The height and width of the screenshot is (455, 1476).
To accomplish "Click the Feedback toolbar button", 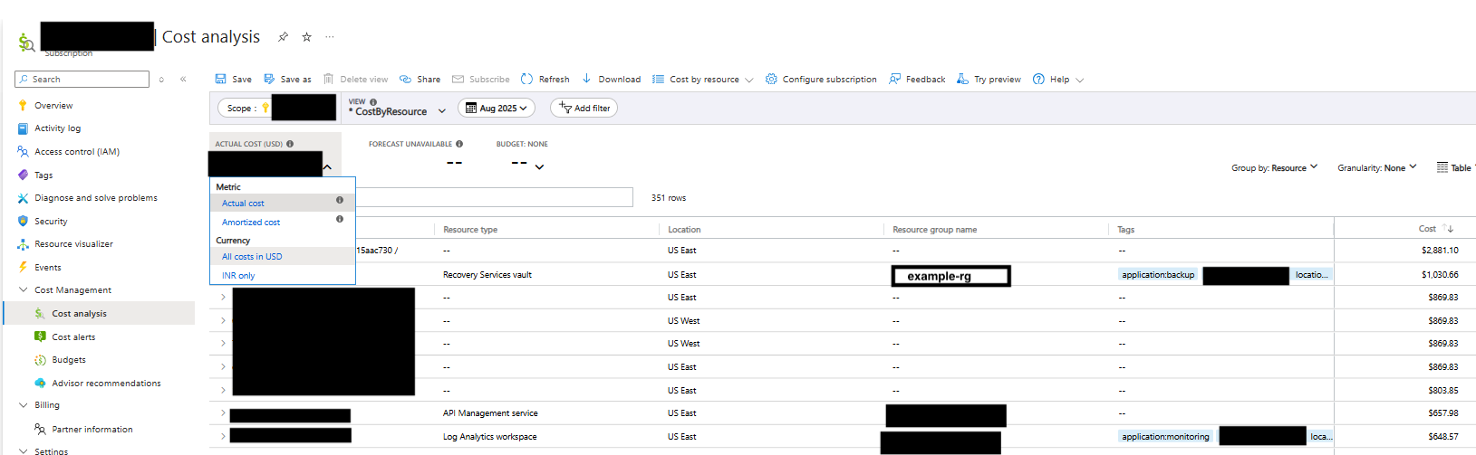I will 917,80.
